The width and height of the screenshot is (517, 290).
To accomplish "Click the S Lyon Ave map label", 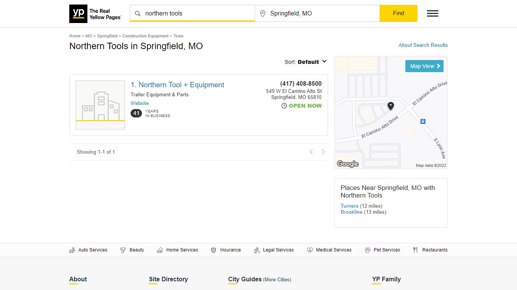I will pyautogui.click(x=440, y=148).
